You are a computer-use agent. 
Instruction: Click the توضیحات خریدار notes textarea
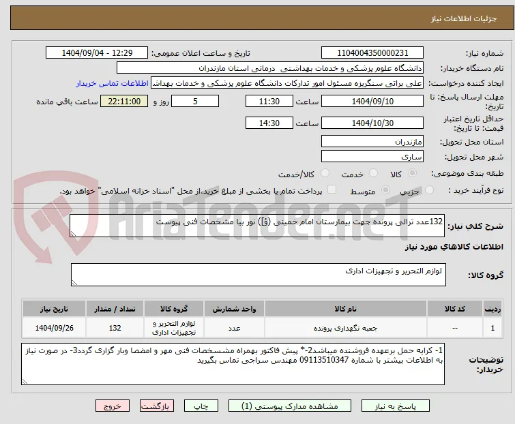pos(233,364)
